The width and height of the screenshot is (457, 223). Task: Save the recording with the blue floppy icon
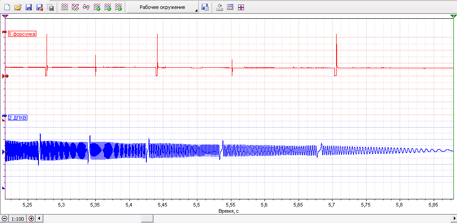click(29, 8)
